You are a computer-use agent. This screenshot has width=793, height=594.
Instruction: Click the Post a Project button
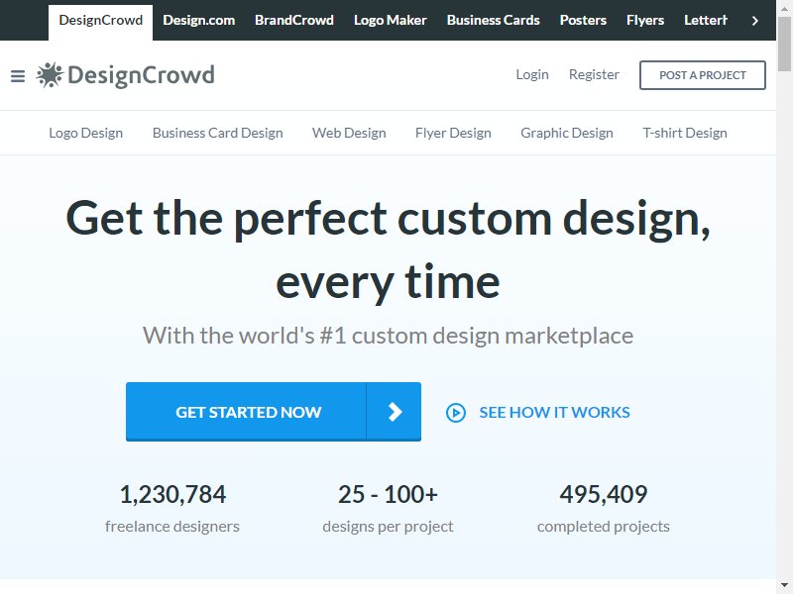tap(703, 75)
